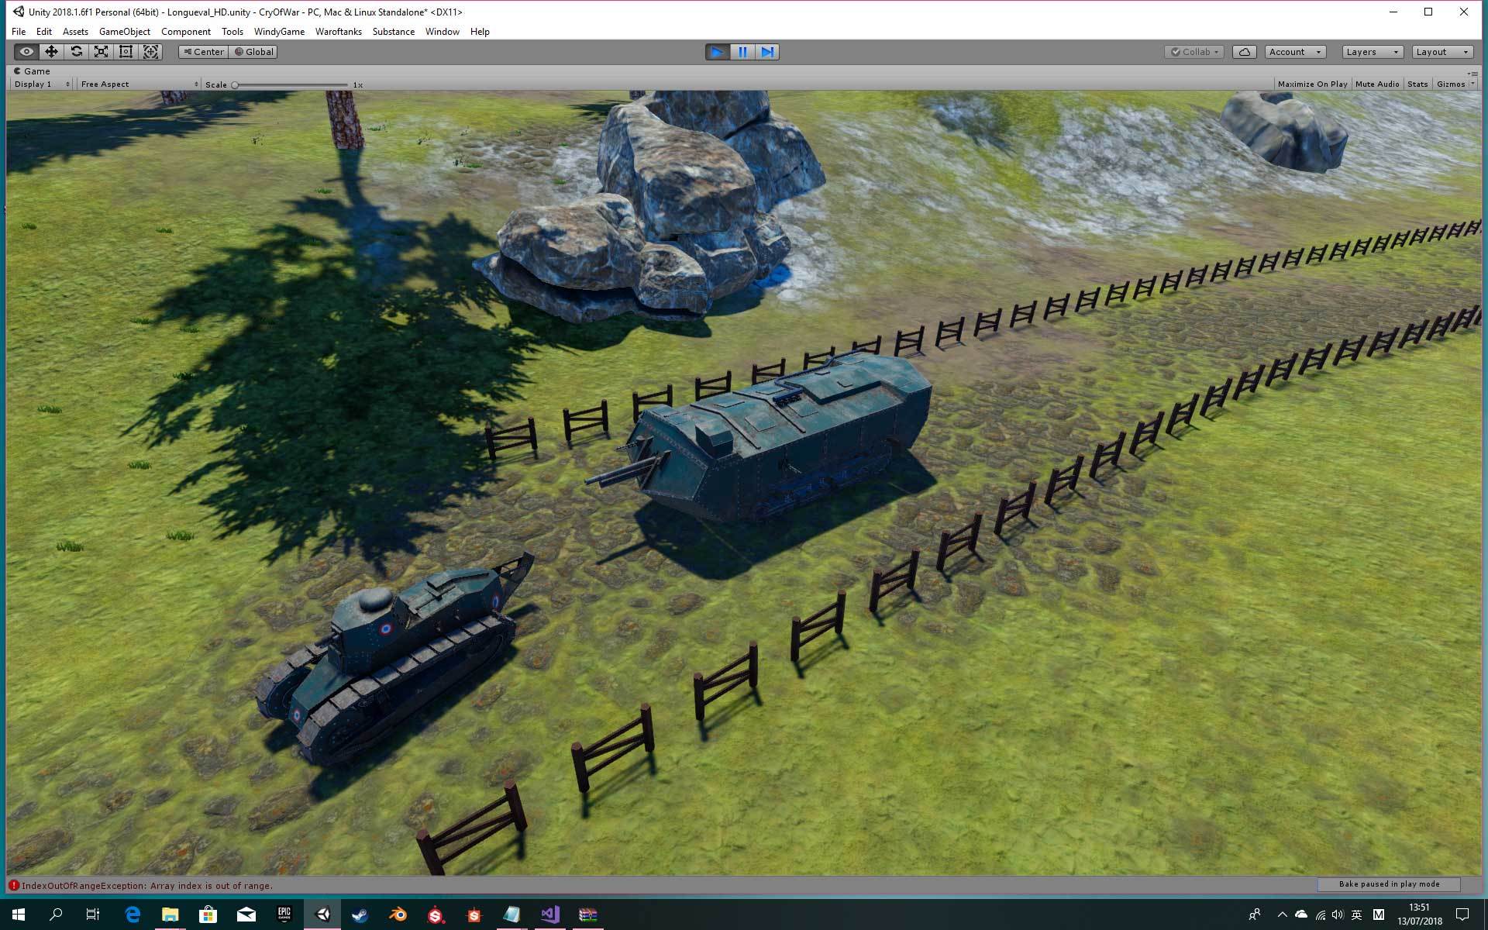Open the Window menu

coord(443,32)
